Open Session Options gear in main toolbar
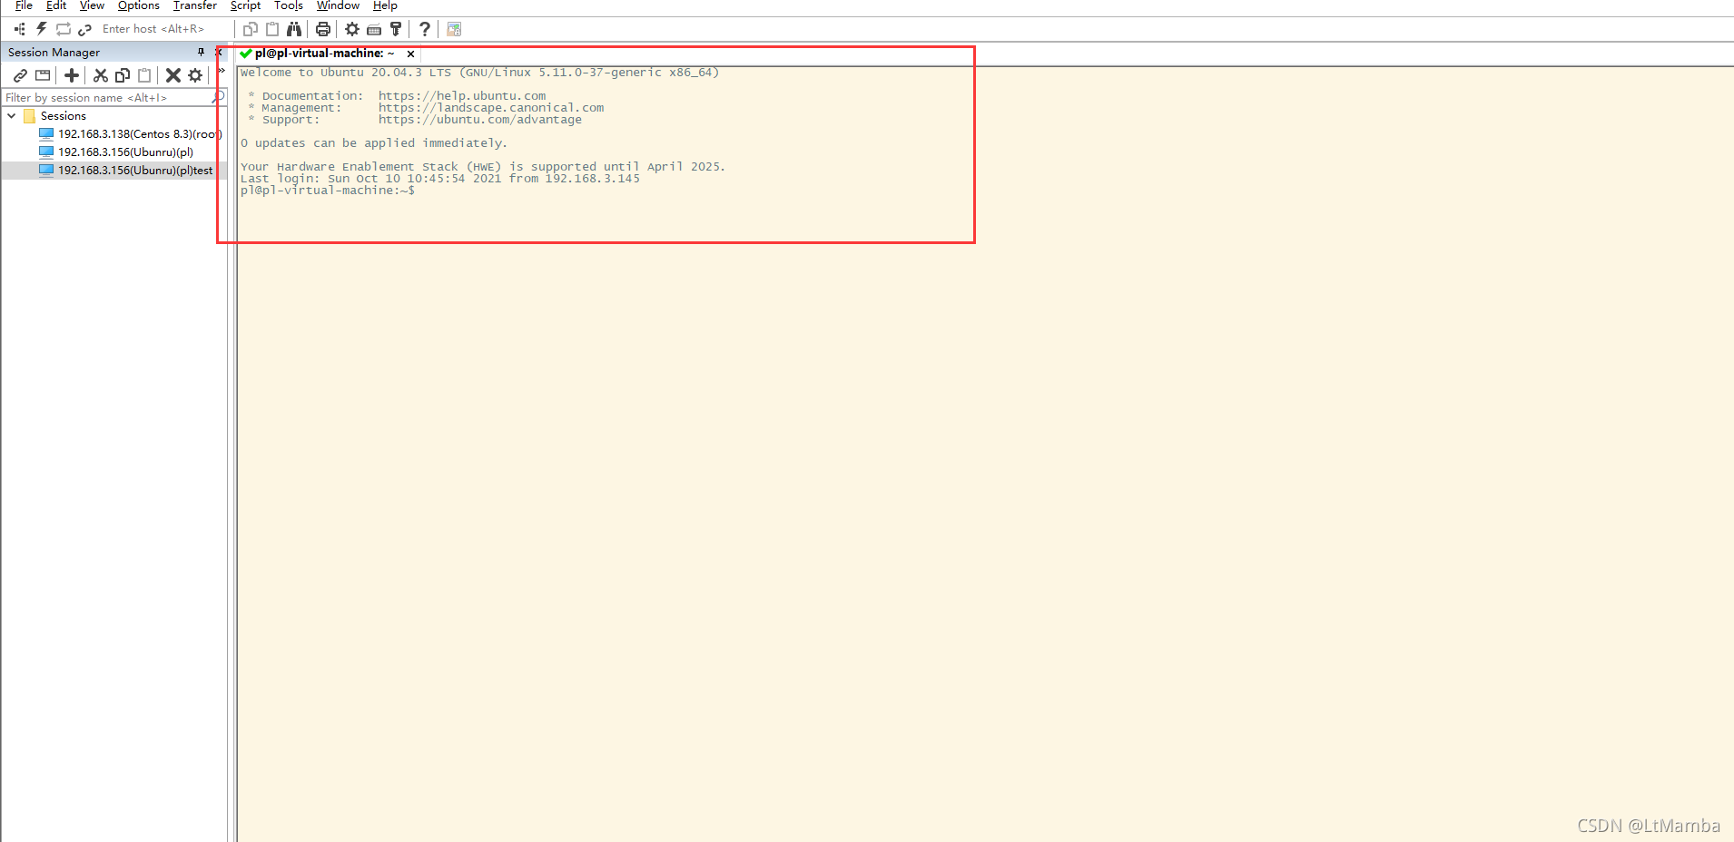Screen dimensions: 1734x842 click(x=352, y=29)
